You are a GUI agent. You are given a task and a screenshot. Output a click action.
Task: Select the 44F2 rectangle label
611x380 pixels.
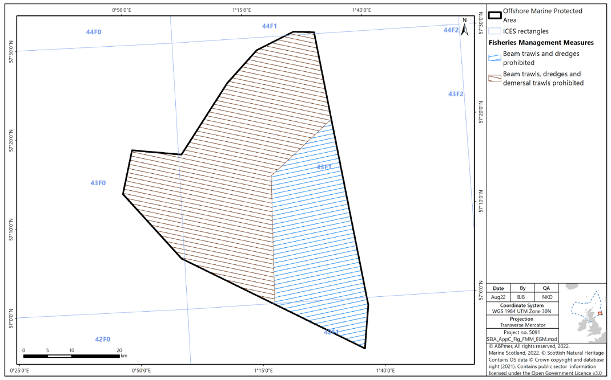(x=451, y=29)
